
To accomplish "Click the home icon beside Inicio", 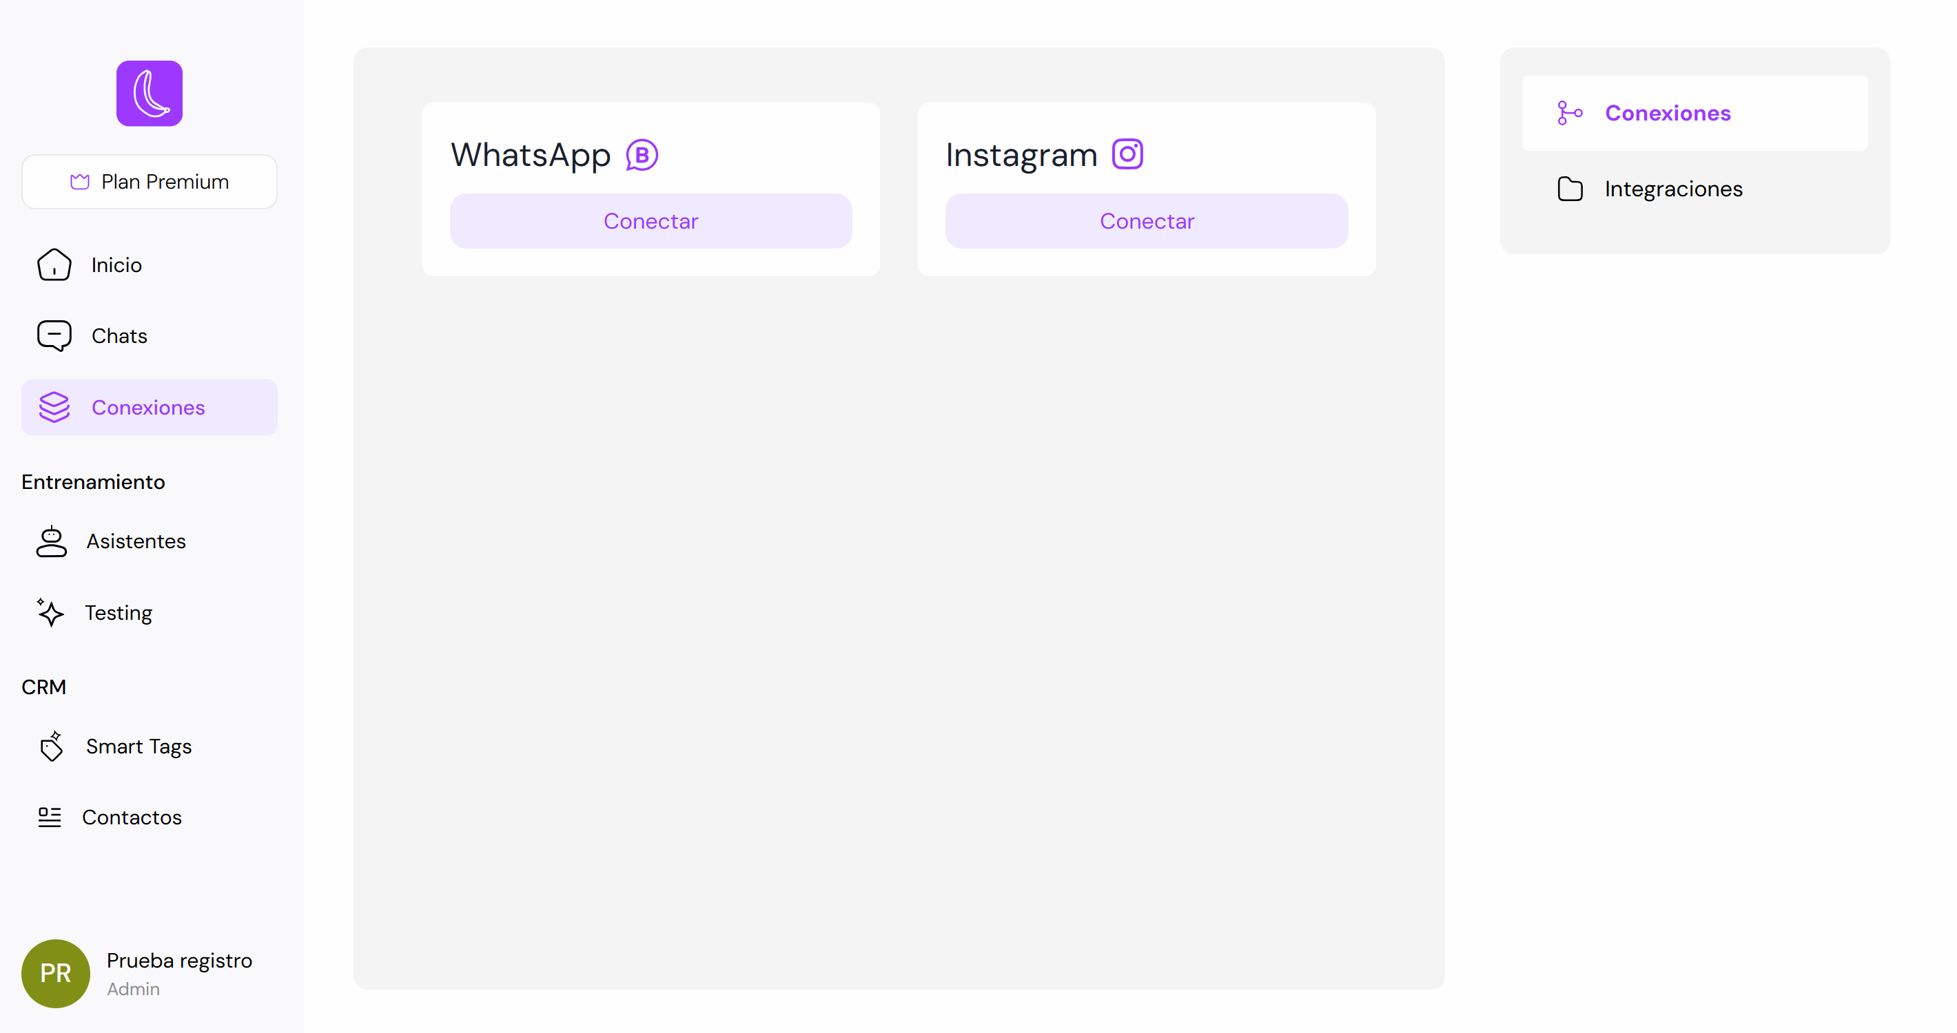I will [54, 265].
